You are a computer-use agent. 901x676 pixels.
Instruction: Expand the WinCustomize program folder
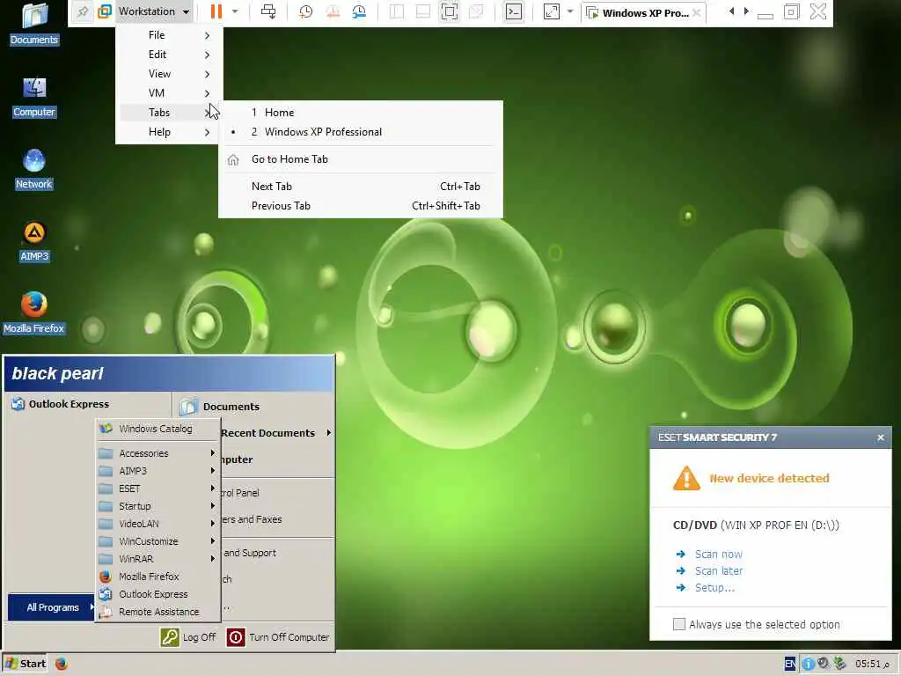point(158,541)
